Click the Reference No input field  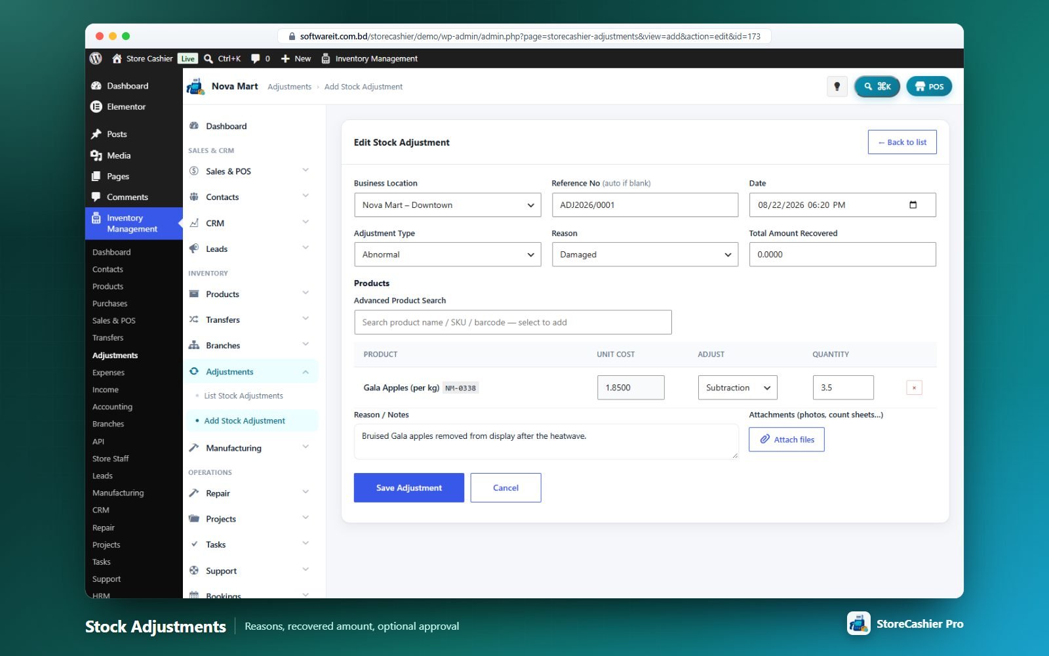645,205
